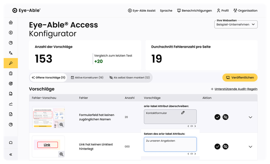Image resolution: width=270 pixels, height=164 pixels.
Task: Click the Fehler-Vorschau column header
Action: click(44, 98)
